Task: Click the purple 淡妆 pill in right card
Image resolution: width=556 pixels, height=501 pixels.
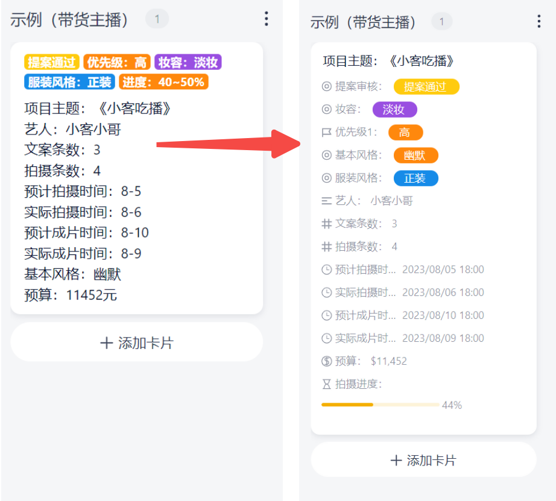Action: point(394,109)
